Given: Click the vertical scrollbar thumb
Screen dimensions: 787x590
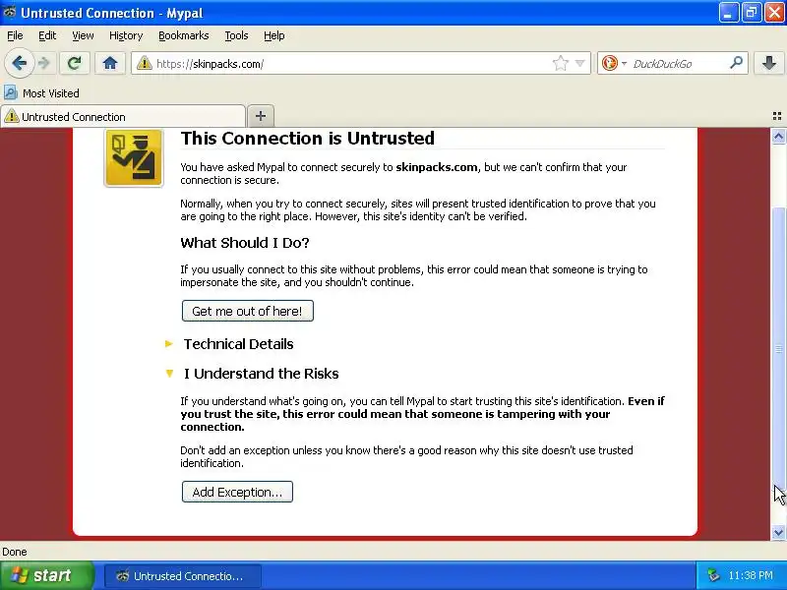Looking at the screenshot, I should (778, 349).
